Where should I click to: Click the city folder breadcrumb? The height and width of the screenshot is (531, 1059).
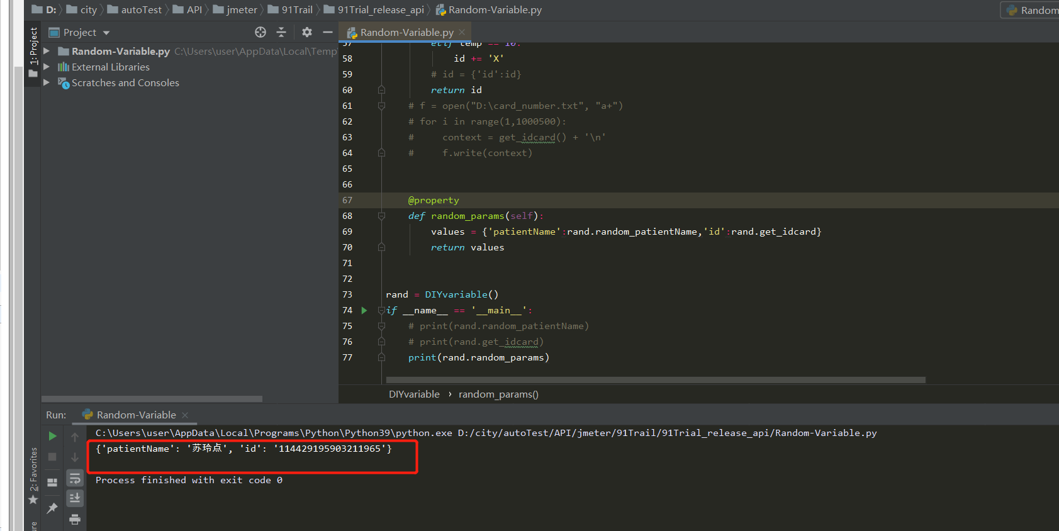pos(82,9)
